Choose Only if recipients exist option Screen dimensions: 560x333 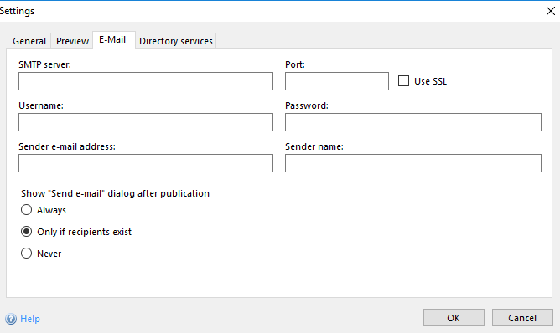coord(27,232)
